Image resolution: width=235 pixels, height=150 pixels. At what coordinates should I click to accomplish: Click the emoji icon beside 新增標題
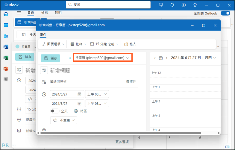(x=44, y=70)
